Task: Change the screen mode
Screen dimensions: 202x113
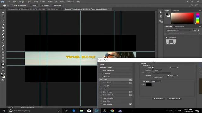Action: (3, 80)
